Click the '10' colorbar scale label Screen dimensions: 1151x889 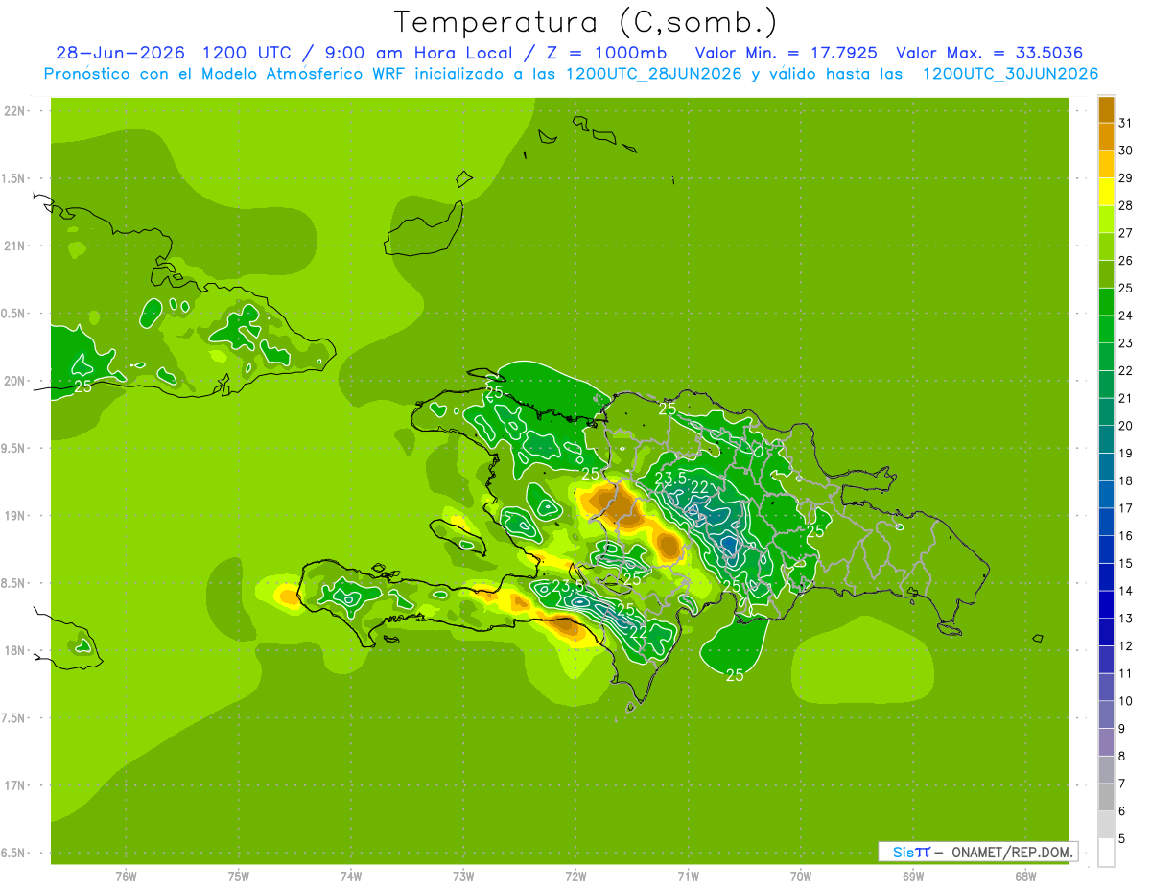click(1126, 701)
